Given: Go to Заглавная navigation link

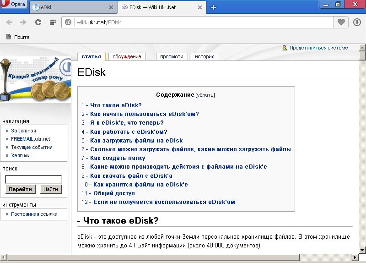Looking at the screenshot, I should point(24,131).
